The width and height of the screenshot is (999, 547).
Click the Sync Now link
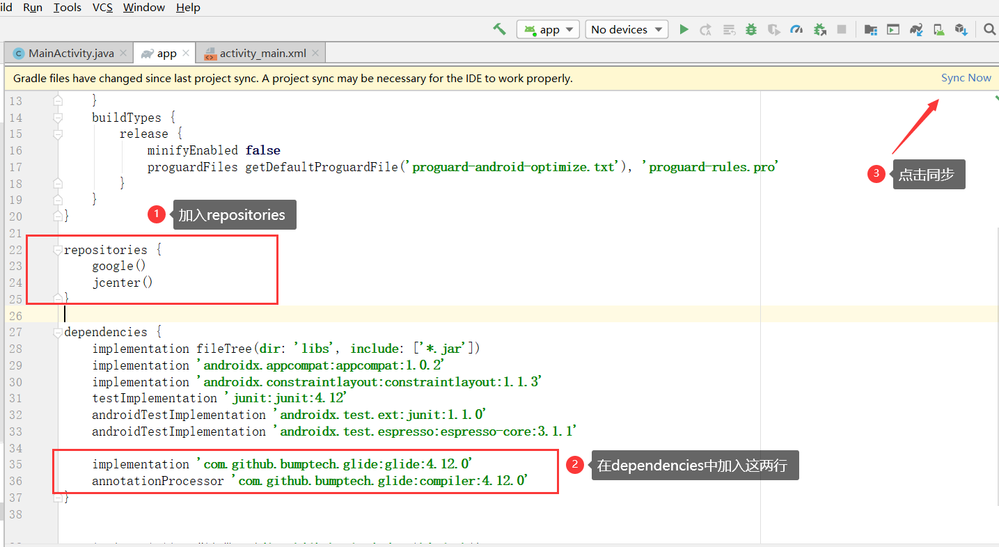point(966,78)
